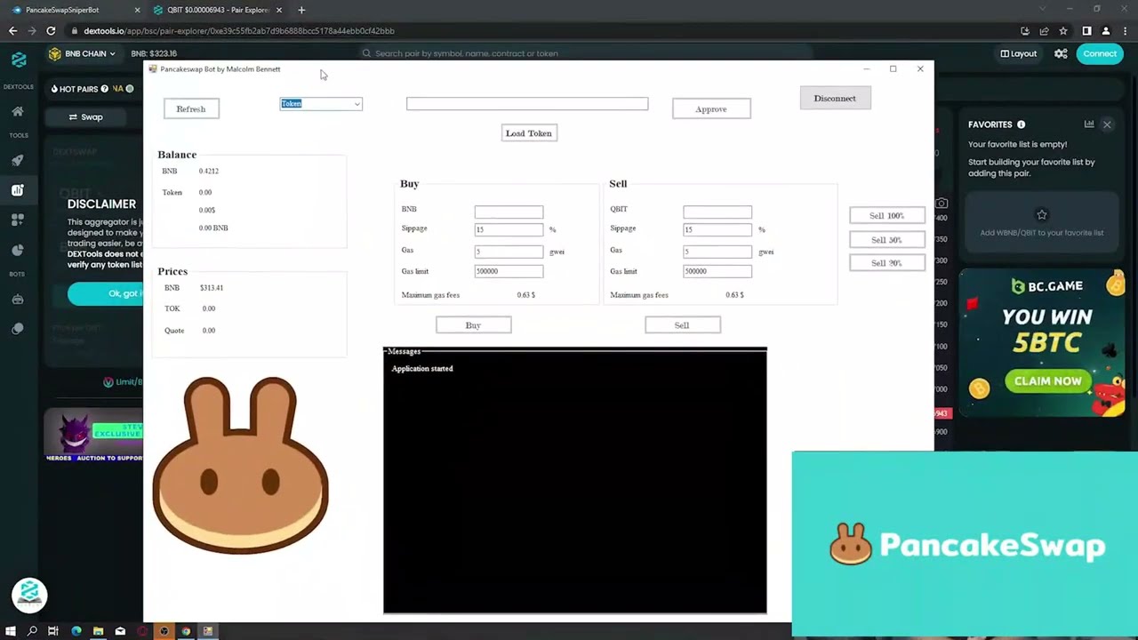Click the Buy BNB amount field
1138x640 pixels.
[x=509, y=212]
